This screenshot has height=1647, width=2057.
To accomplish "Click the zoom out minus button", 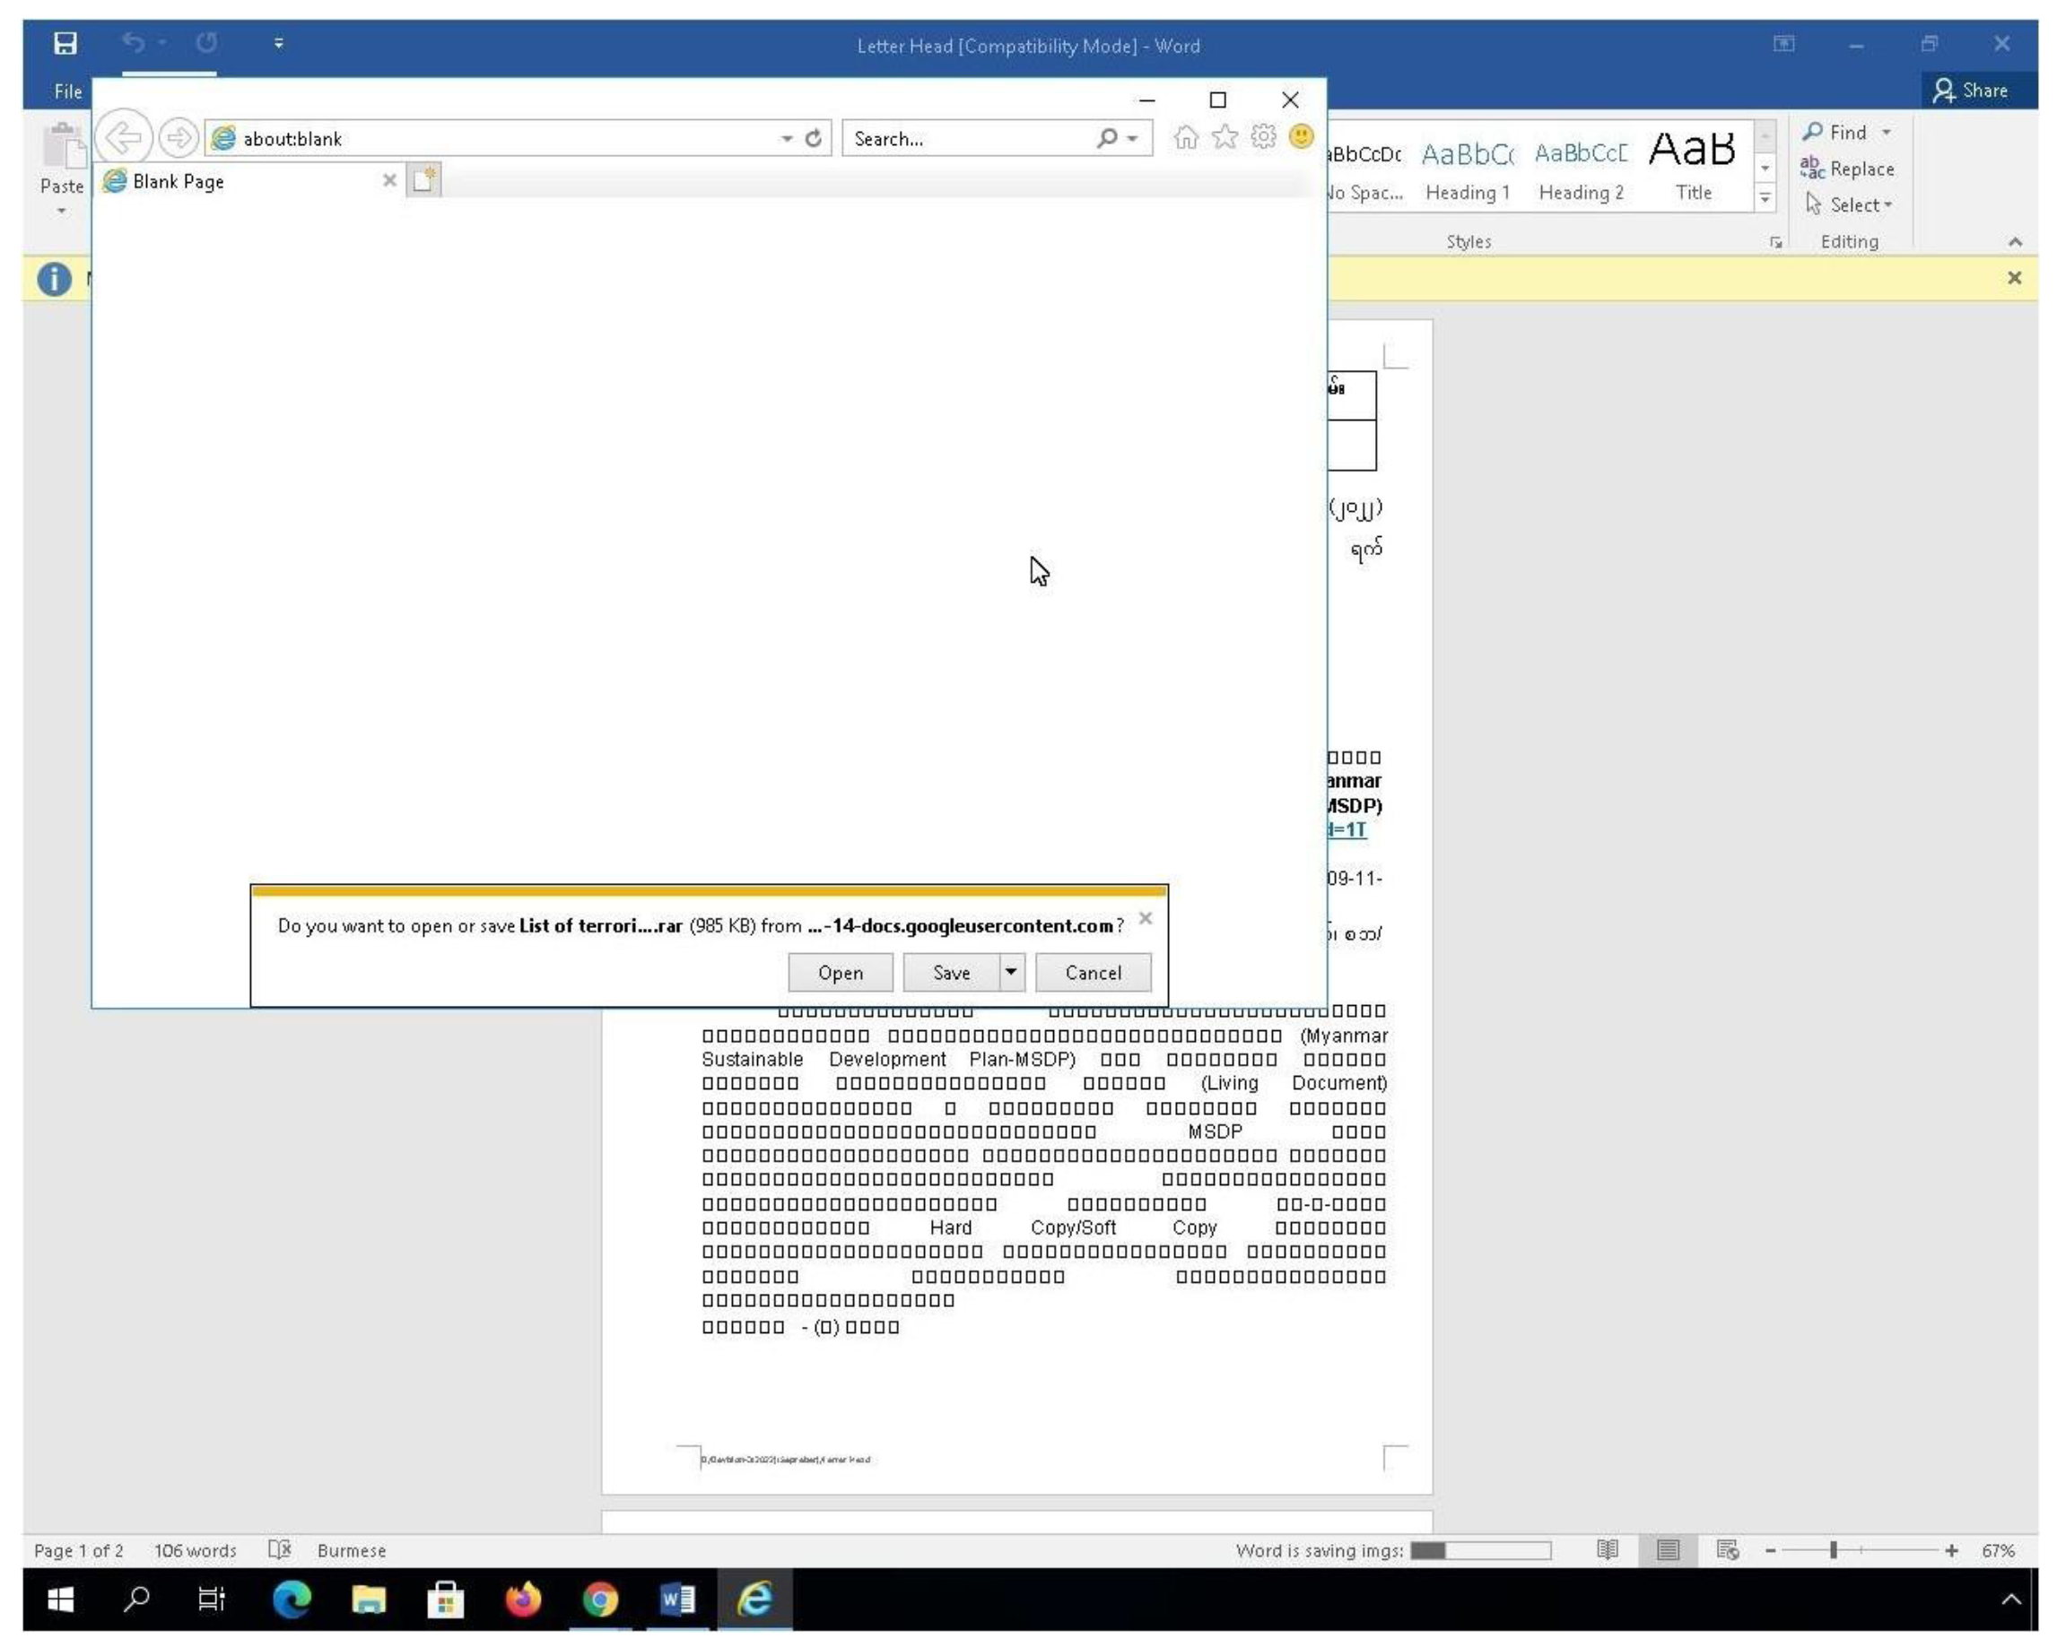I will pos(1771,1550).
